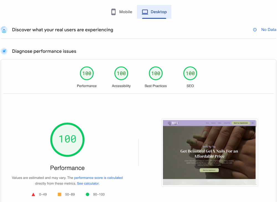Click the Diagnose performance issues lighthouse icon

4,51
